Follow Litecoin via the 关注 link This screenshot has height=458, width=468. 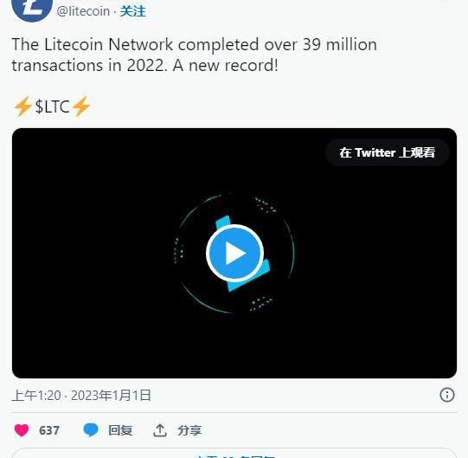(132, 11)
